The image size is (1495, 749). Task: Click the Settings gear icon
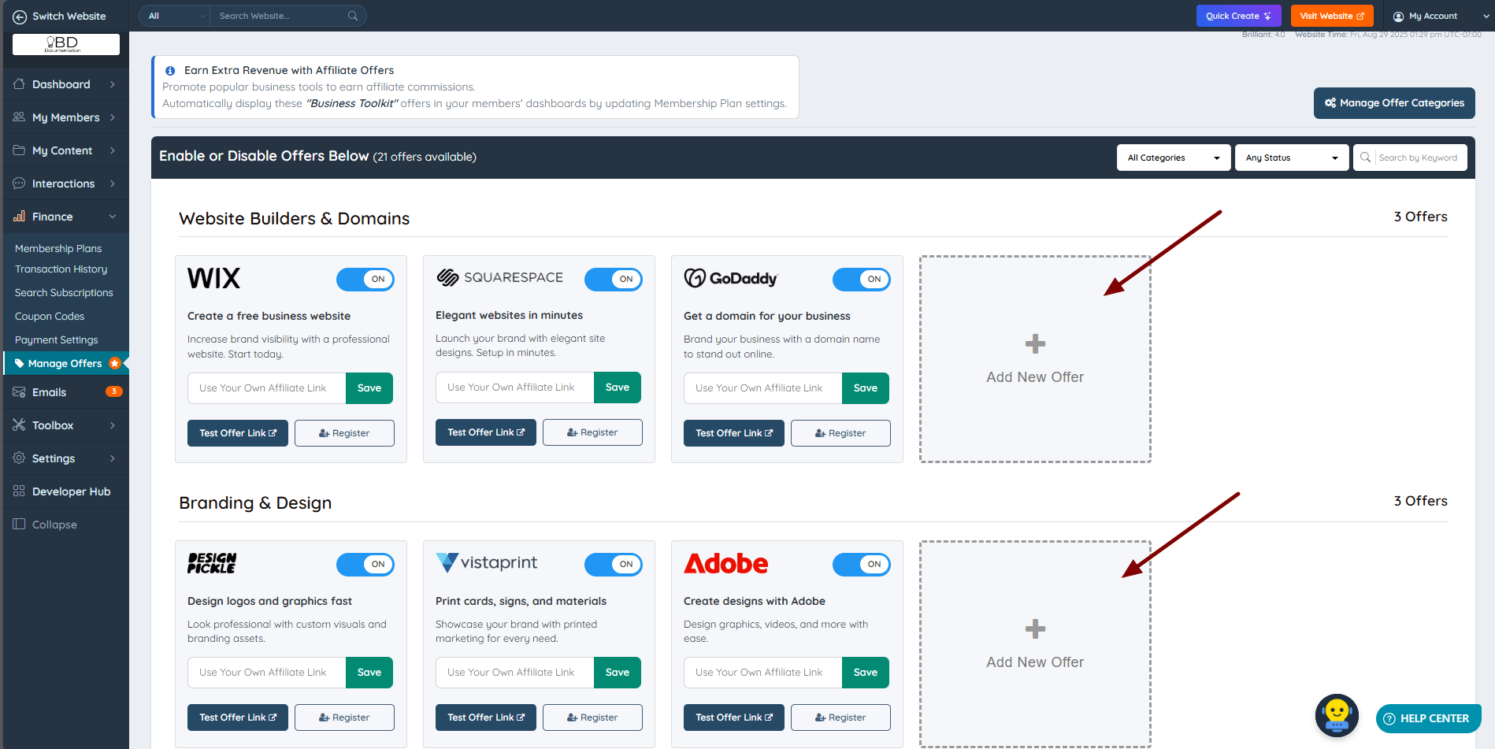click(x=19, y=458)
